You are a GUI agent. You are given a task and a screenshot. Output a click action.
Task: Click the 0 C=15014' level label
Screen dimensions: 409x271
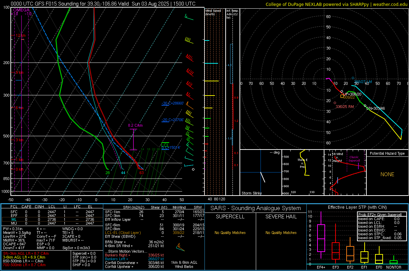171,147
